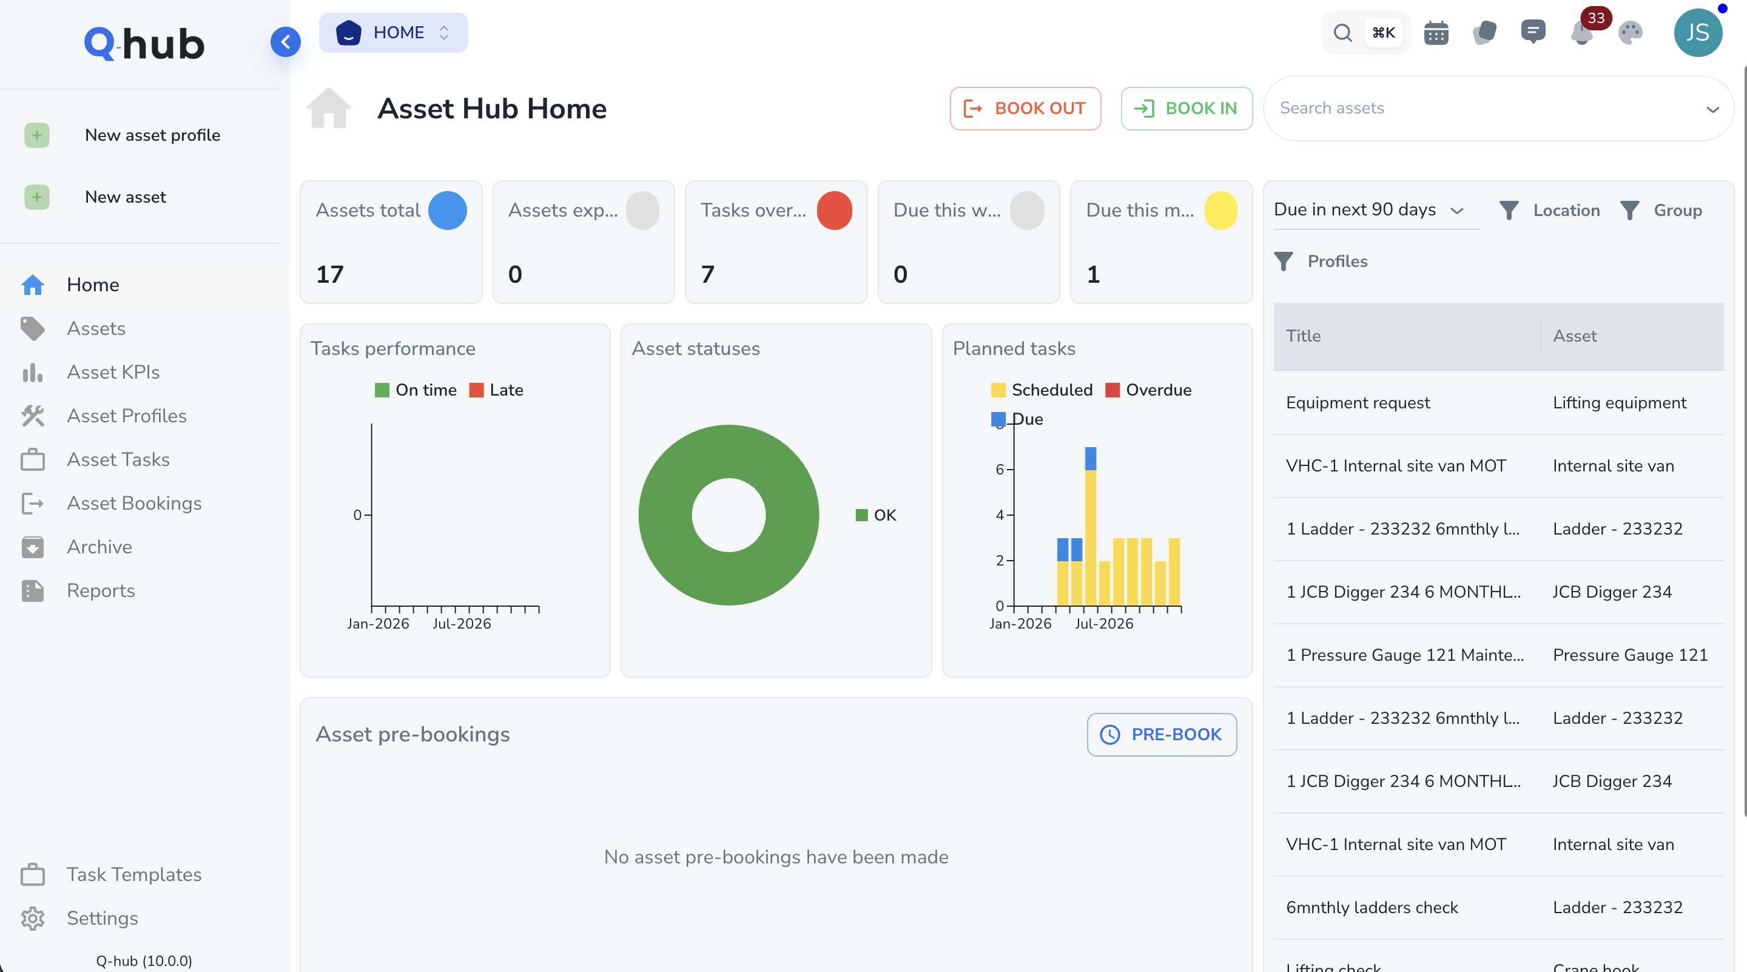Select the Equipment request profile row
This screenshot has width=1747, height=972.
1358,402
